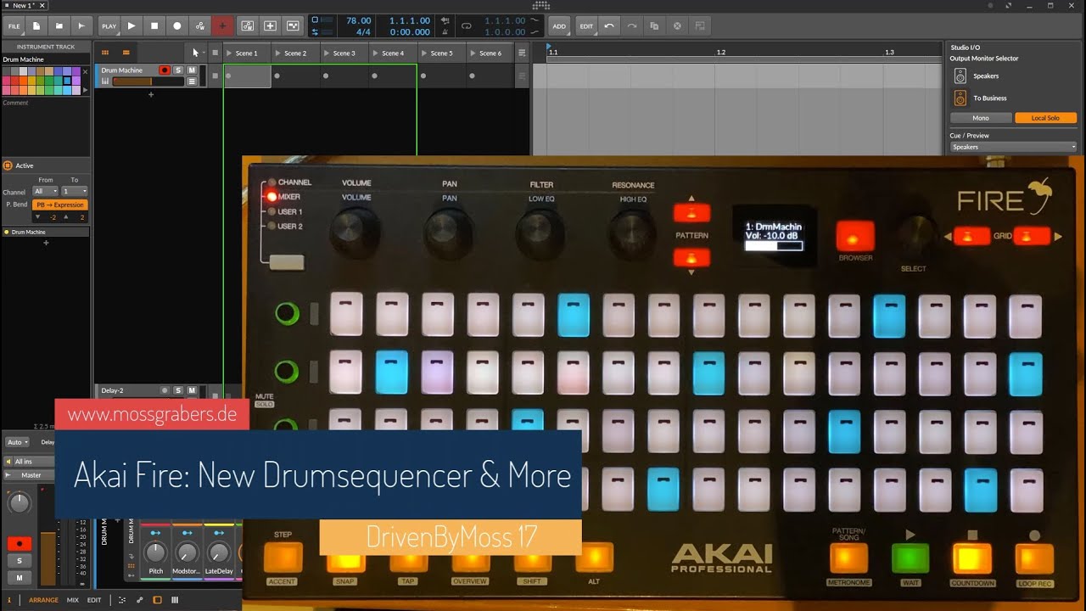Enable Mono monitoring
Viewport: 1086px width, 611px height.
coord(981,118)
